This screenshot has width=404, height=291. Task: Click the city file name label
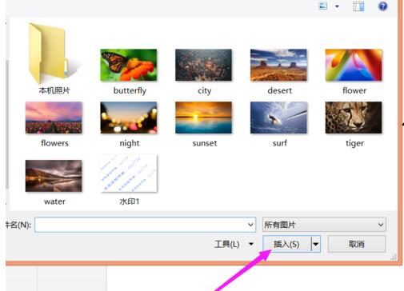coord(205,91)
